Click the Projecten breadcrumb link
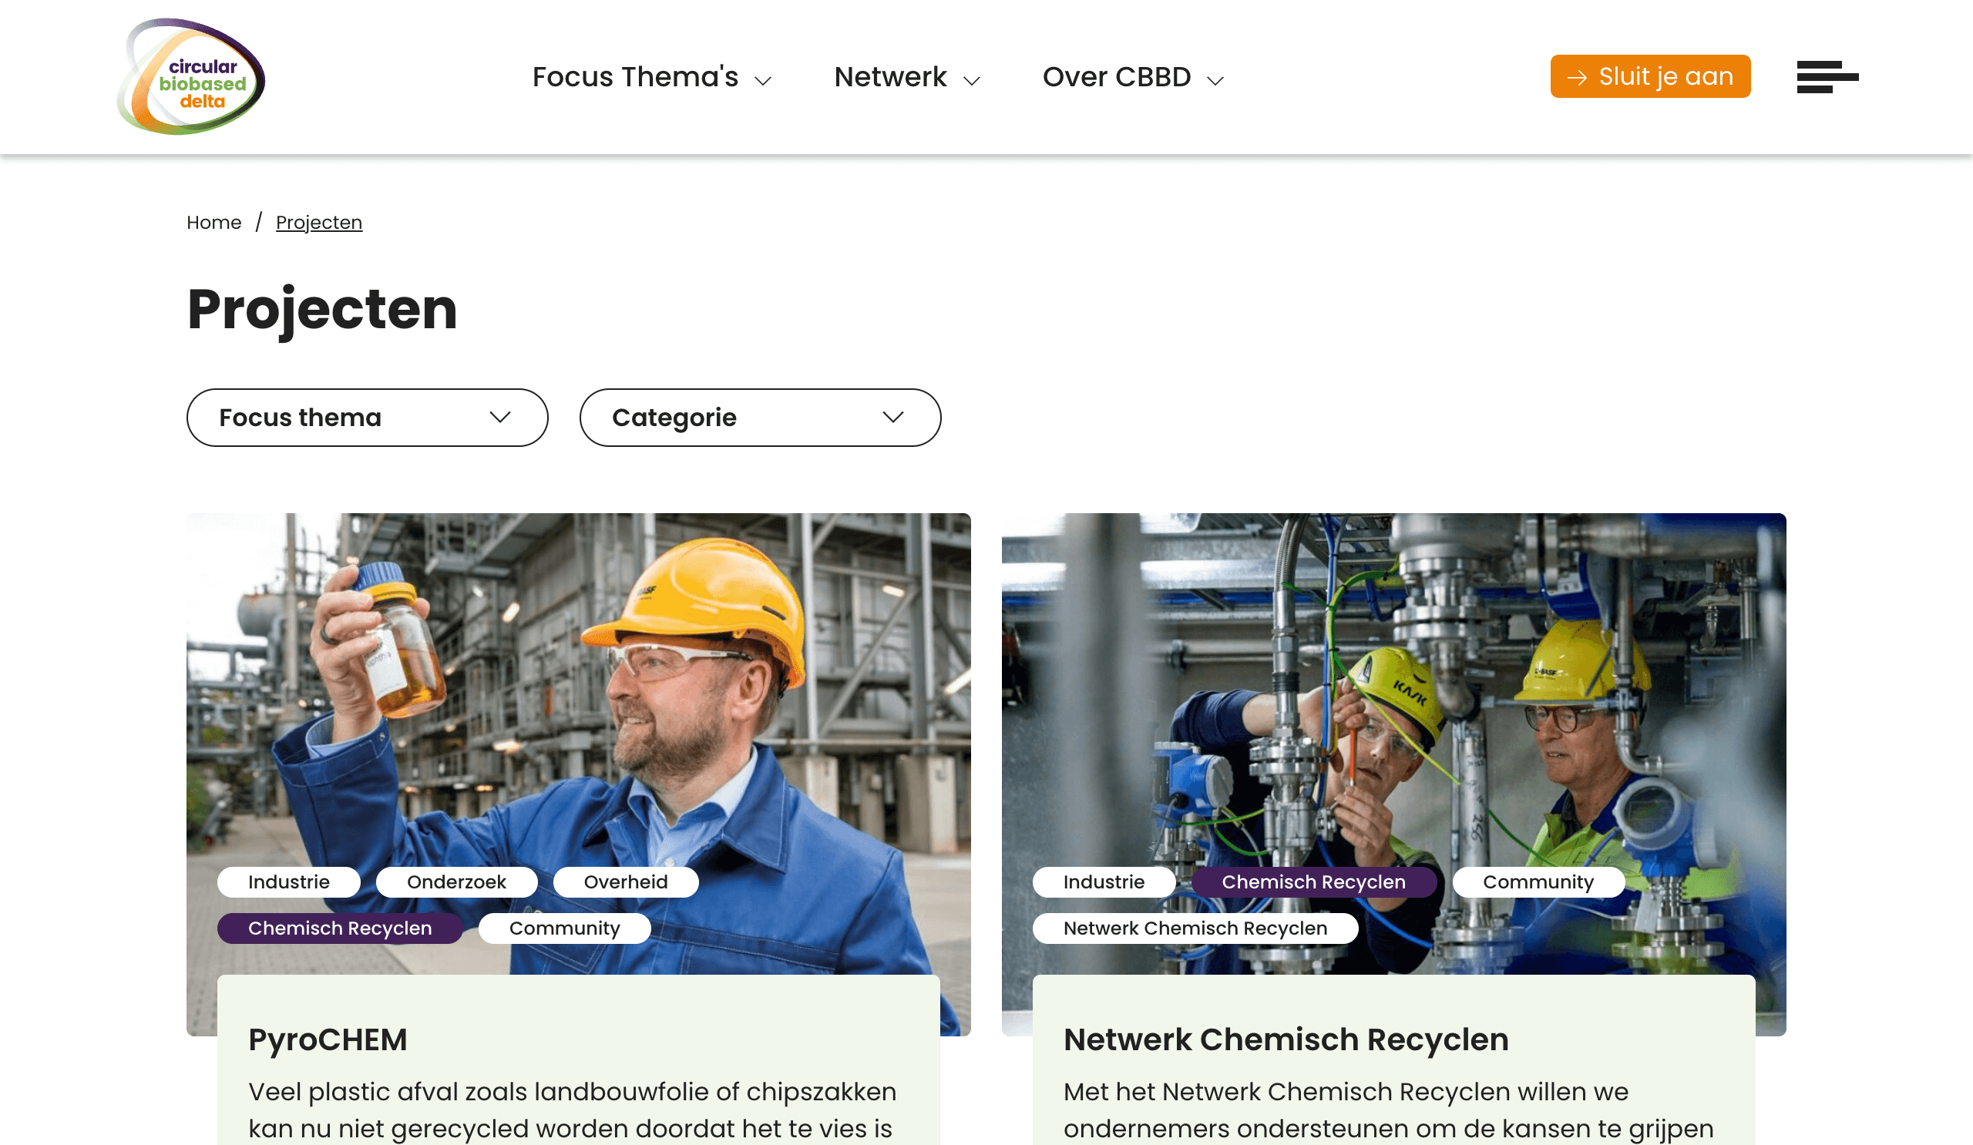Viewport: 1973px width, 1145px height. (318, 222)
